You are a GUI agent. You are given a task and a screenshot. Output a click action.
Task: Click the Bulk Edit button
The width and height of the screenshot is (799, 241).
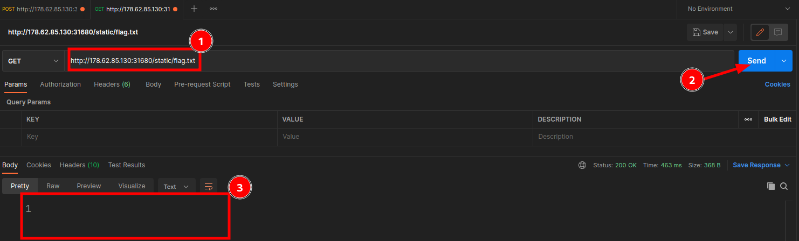(777, 119)
